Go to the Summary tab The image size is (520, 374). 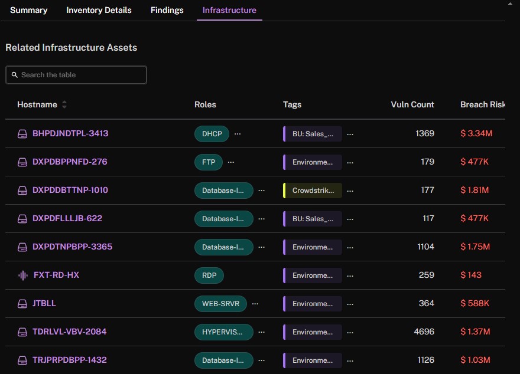[29, 10]
